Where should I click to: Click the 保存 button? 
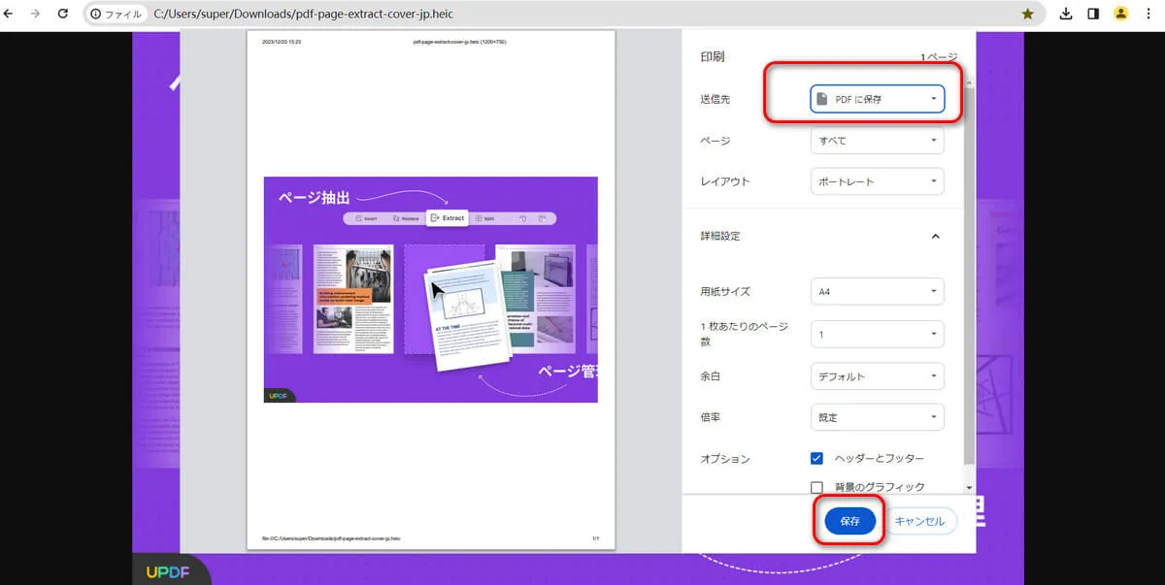click(x=849, y=521)
